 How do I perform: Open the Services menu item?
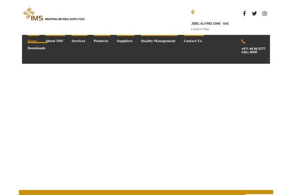pyautogui.click(x=78, y=41)
